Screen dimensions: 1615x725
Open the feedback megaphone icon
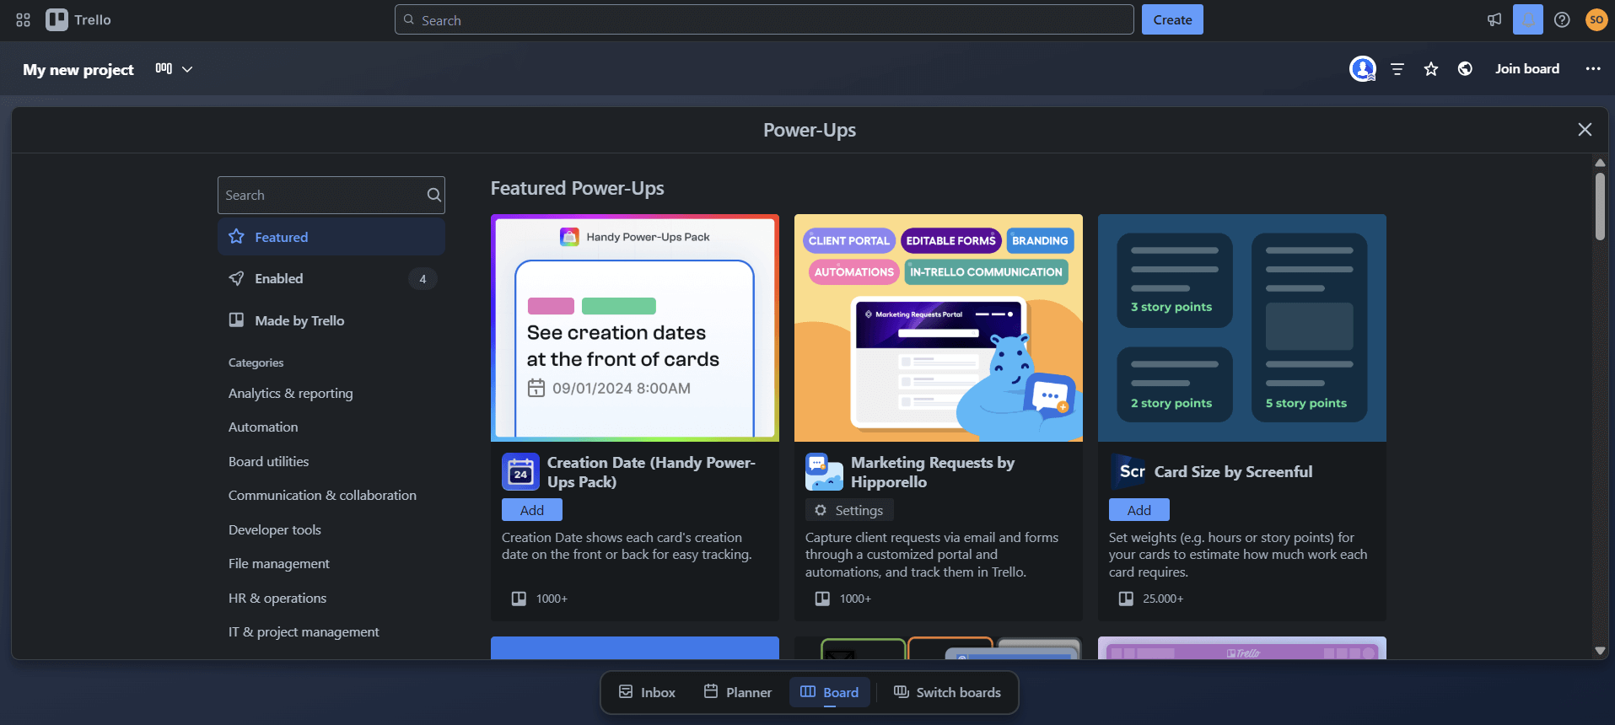pyautogui.click(x=1494, y=19)
